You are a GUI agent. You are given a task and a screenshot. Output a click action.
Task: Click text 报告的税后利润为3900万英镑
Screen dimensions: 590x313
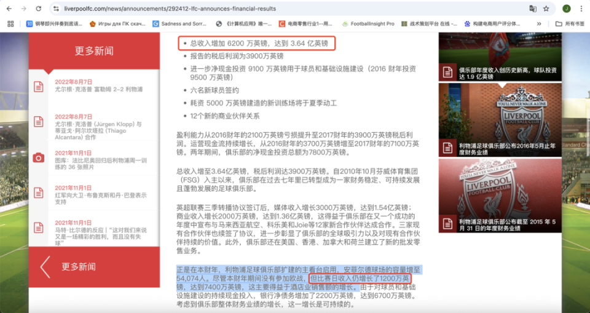[x=237, y=56]
